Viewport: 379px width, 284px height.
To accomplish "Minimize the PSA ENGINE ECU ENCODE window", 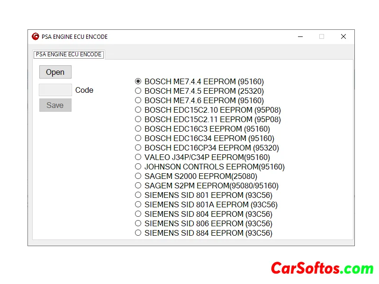I will 300,37.
